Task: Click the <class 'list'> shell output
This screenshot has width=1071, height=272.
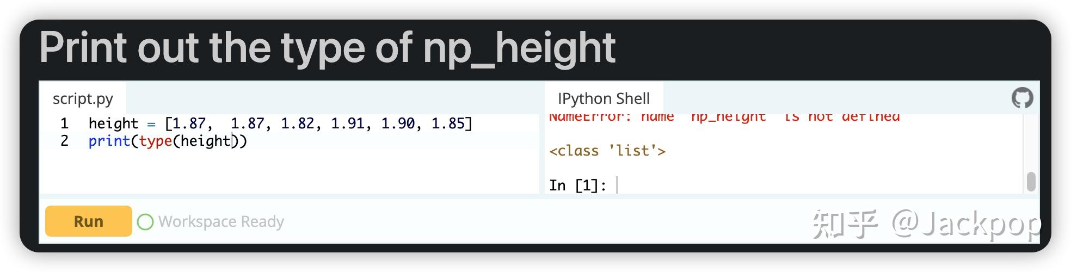Action: tap(607, 151)
